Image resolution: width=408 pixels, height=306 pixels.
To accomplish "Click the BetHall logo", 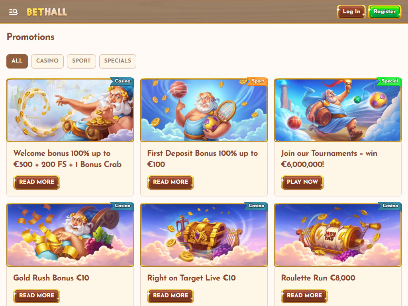I will point(47,12).
